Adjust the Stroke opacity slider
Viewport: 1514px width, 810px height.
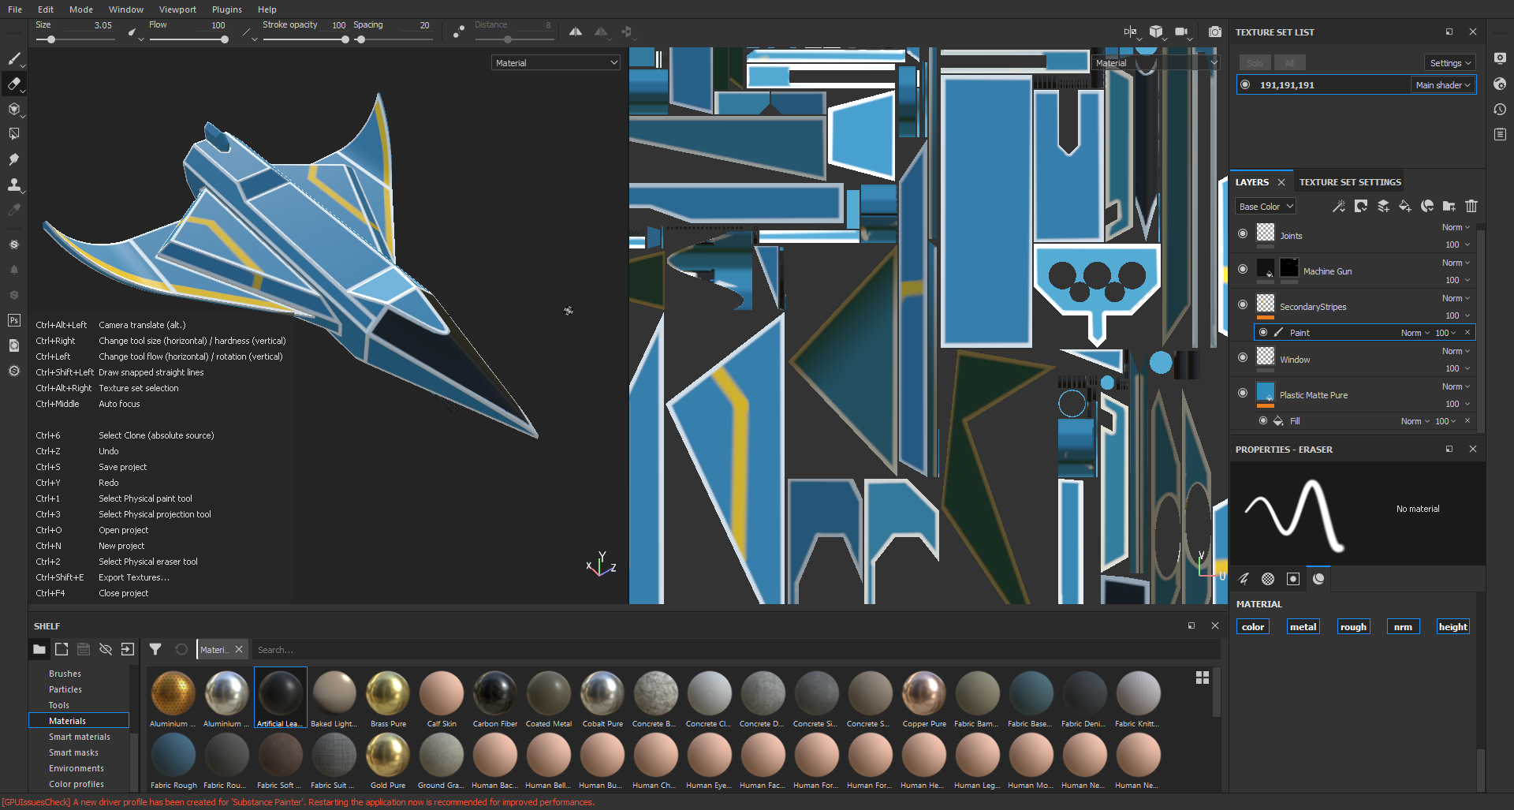(x=305, y=39)
